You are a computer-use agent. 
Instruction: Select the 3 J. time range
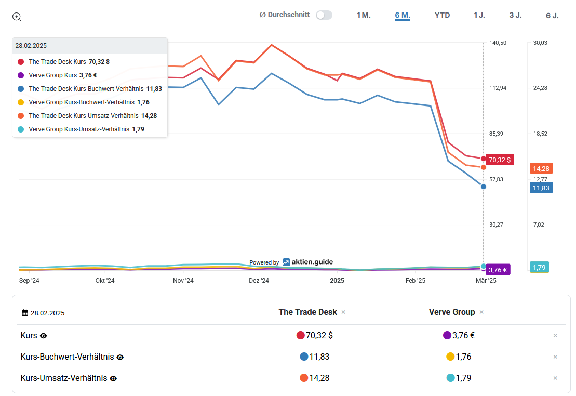tap(515, 16)
